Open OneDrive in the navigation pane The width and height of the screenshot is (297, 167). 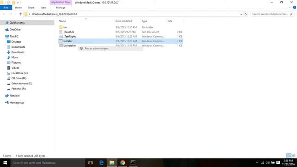pos(15,30)
